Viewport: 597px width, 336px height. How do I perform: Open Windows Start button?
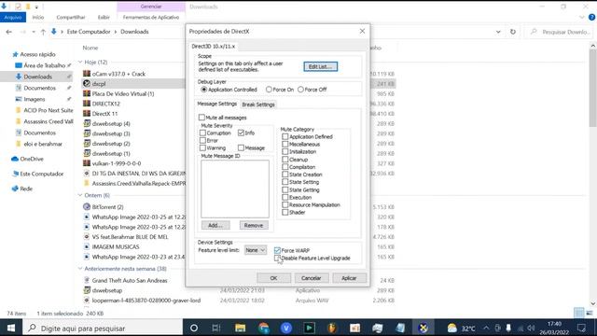tap(11, 328)
